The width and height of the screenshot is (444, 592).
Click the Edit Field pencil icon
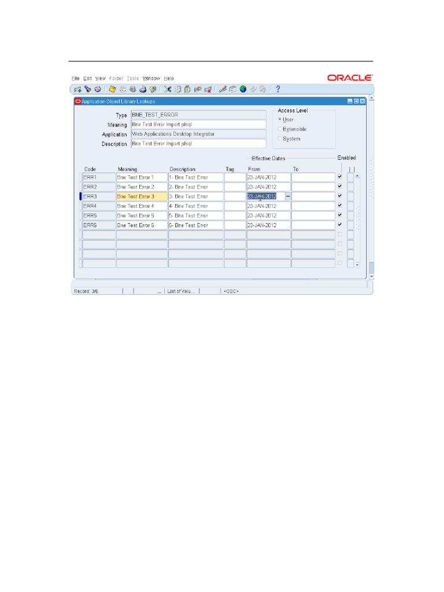pos(223,90)
